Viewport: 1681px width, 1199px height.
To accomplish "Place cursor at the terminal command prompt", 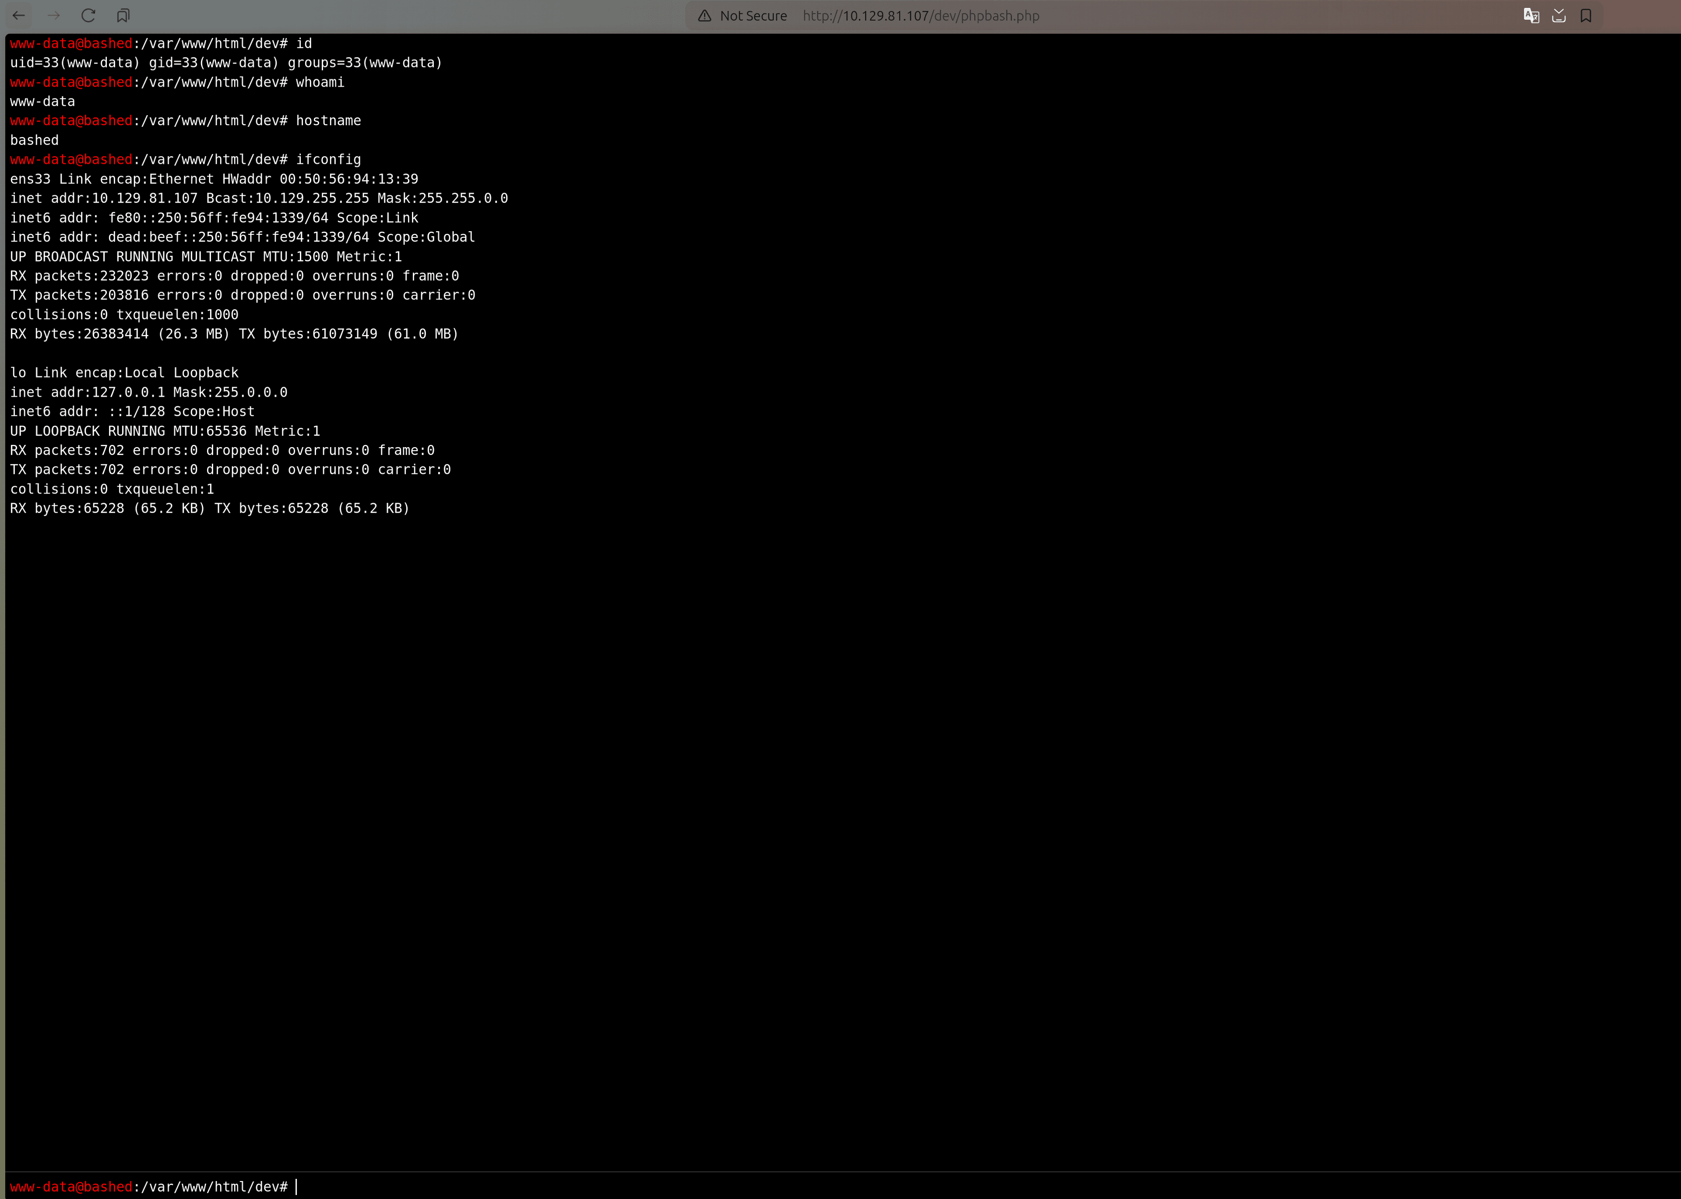I will [298, 1186].
